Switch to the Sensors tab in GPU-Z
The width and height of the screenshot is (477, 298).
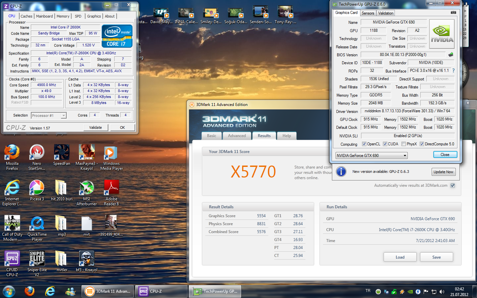368,13
